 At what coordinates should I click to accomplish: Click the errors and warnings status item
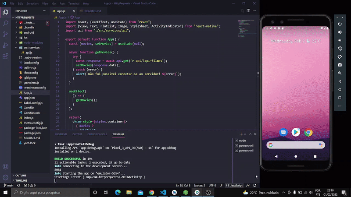click(30, 185)
